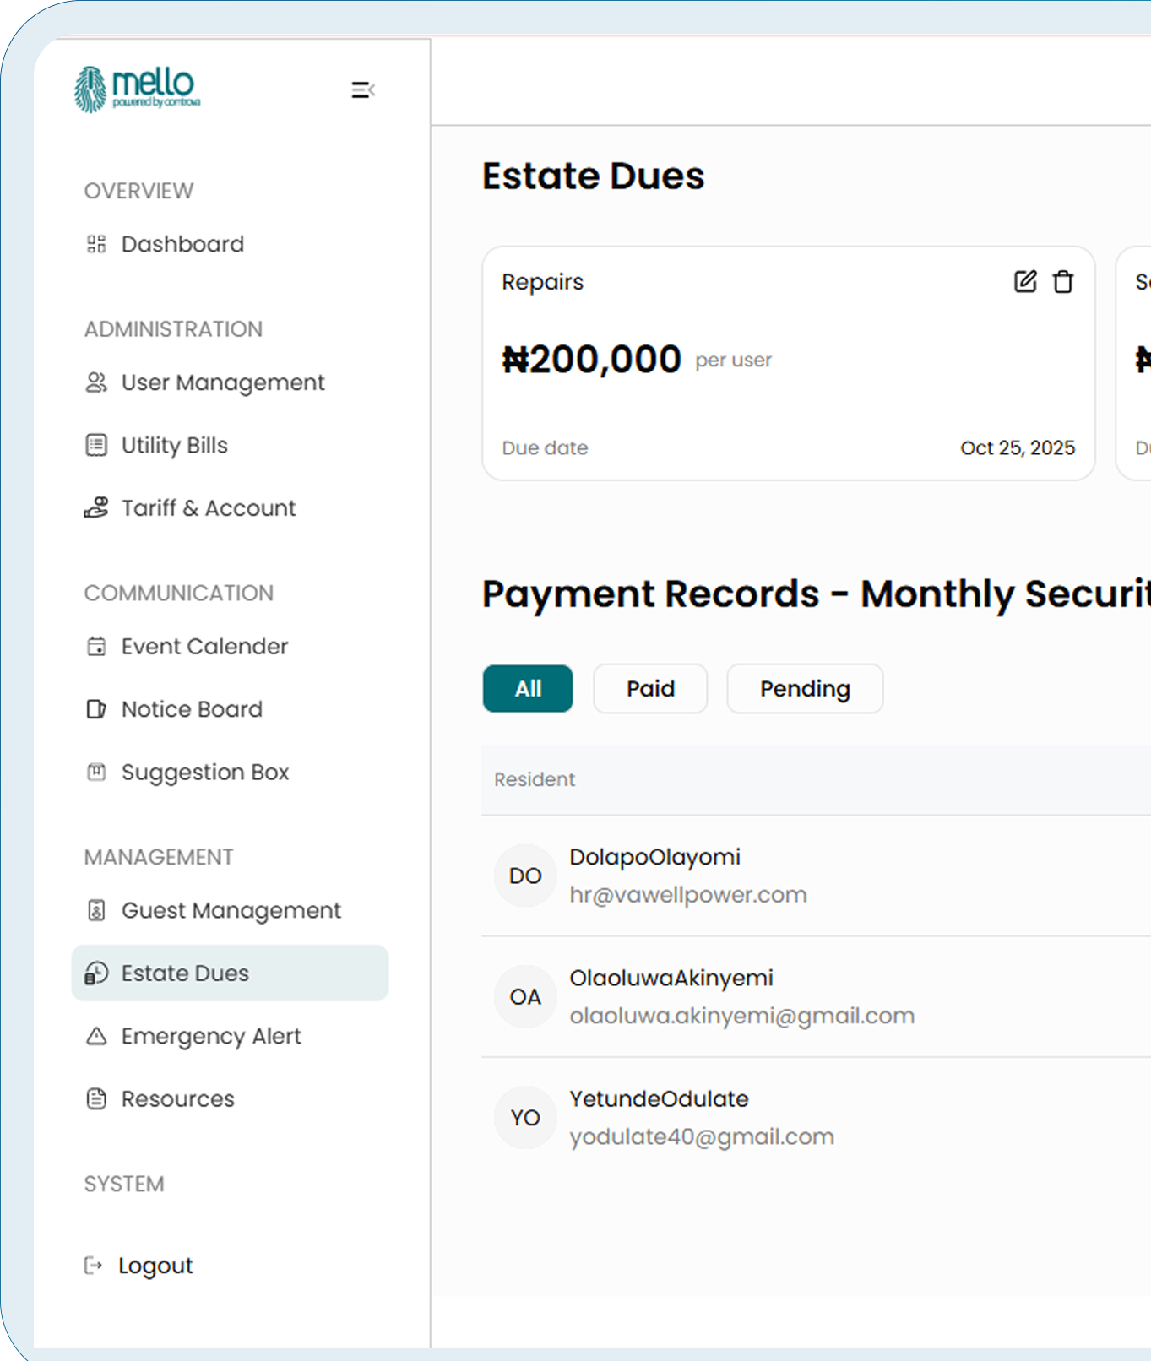Go to Suggestion Box

pyautogui.click(x=205, y=772)
